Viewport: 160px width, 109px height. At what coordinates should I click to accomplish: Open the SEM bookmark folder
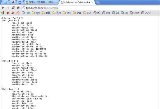87,13
